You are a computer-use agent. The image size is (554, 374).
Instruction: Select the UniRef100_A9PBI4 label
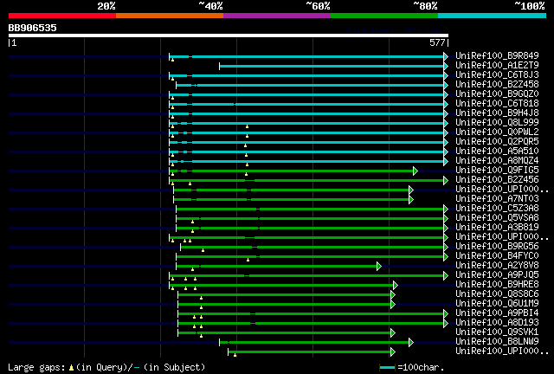coord(497,313)
